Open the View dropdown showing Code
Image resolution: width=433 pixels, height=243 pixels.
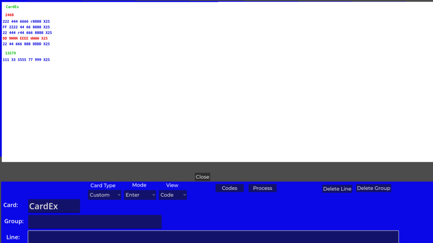[x=173, y=195]
